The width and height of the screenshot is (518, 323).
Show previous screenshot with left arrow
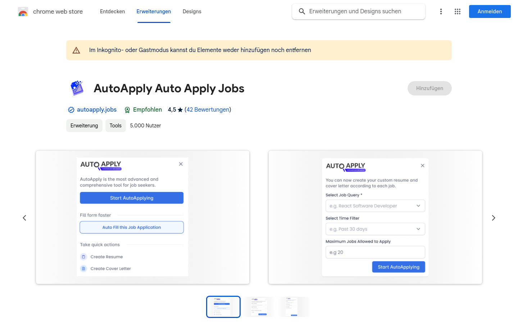[x=24, y=218]
